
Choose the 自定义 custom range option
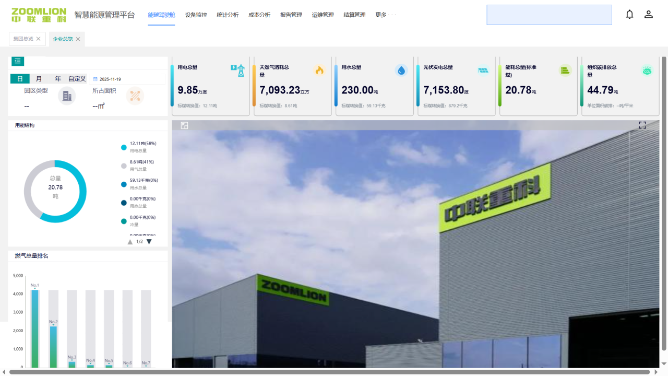coord(77,79)
